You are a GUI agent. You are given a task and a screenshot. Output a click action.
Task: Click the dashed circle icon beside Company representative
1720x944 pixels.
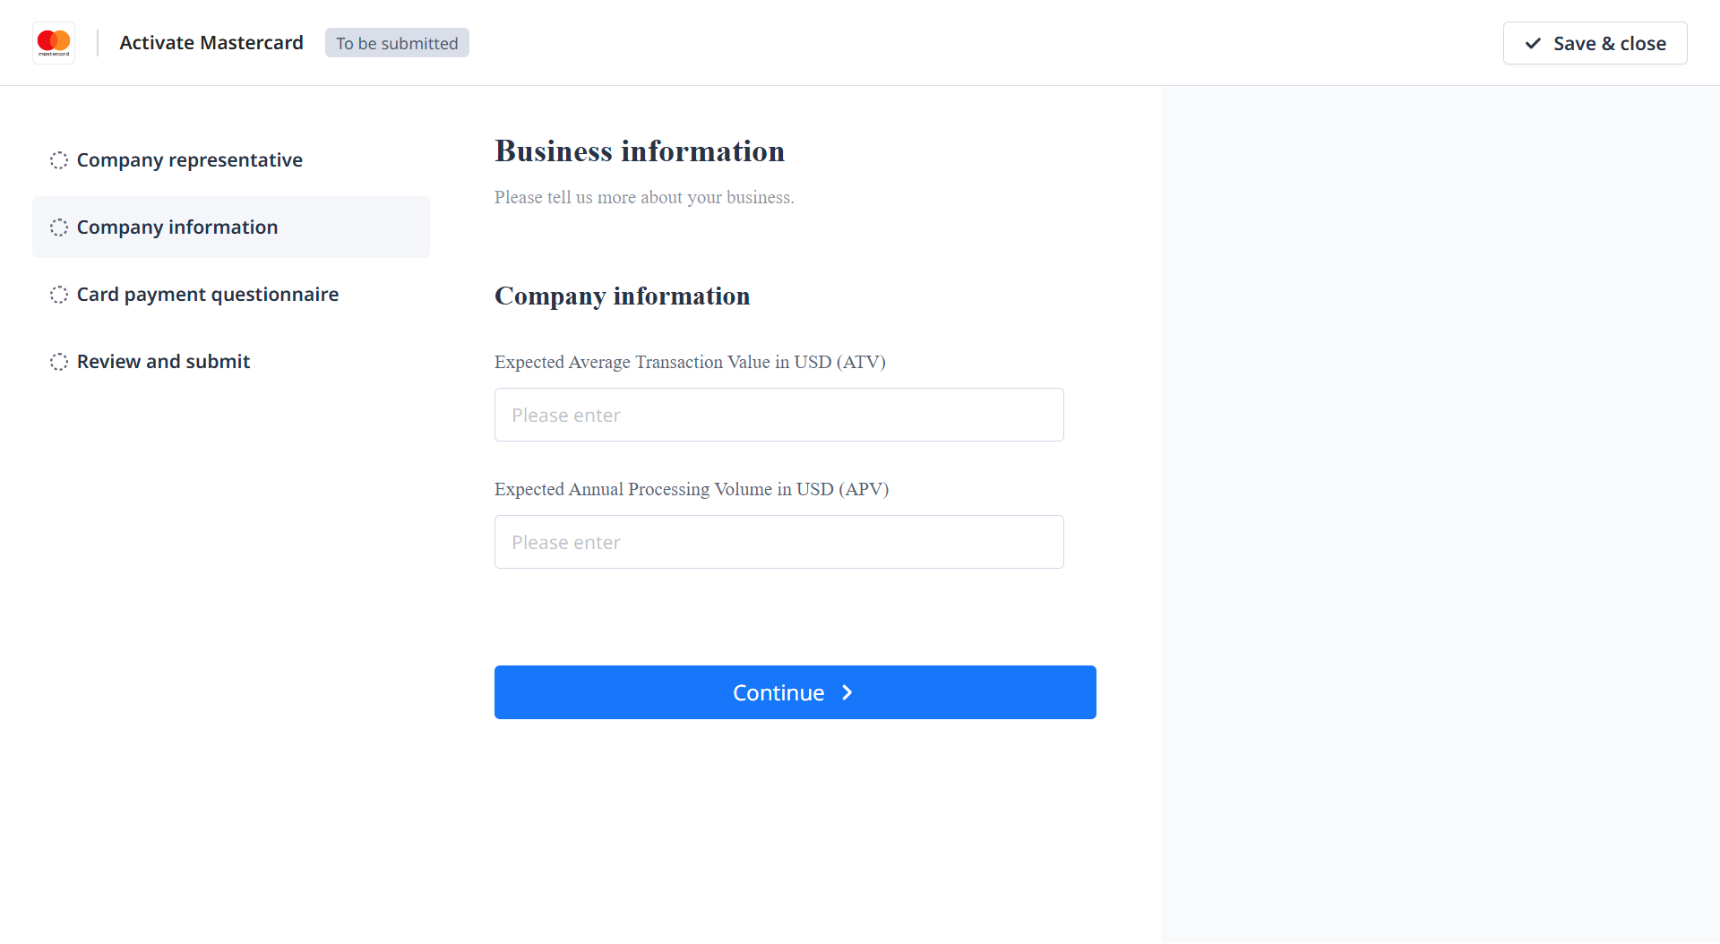tap(59, 160)
